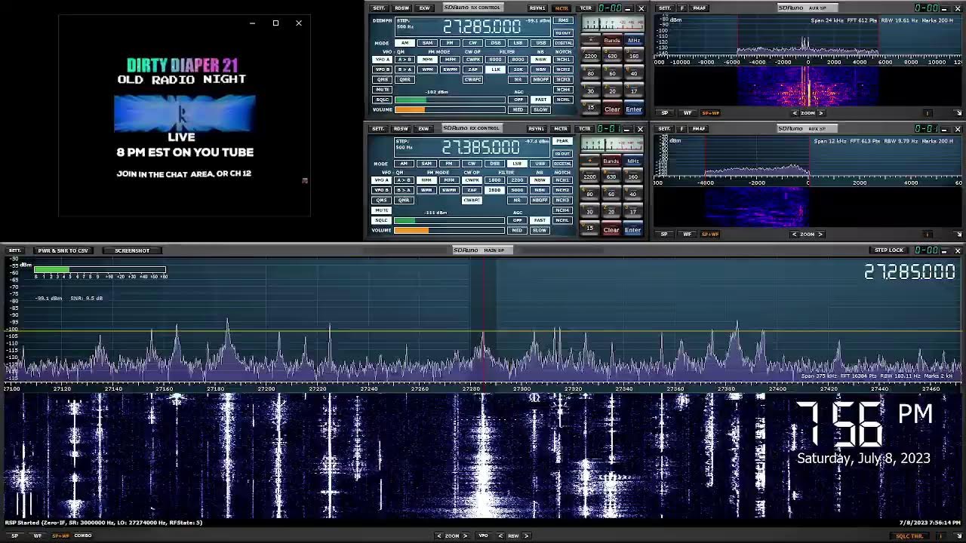Screen dimensions: 966x543
Task: Switch Main SP bottom bar to SP view
Action: click(x=14, y=535)
